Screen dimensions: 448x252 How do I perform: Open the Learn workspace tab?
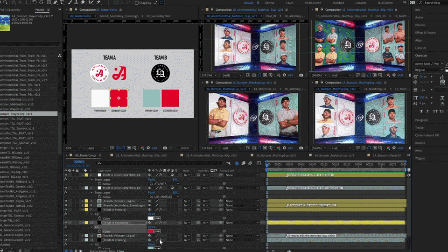tap(289, 3)
